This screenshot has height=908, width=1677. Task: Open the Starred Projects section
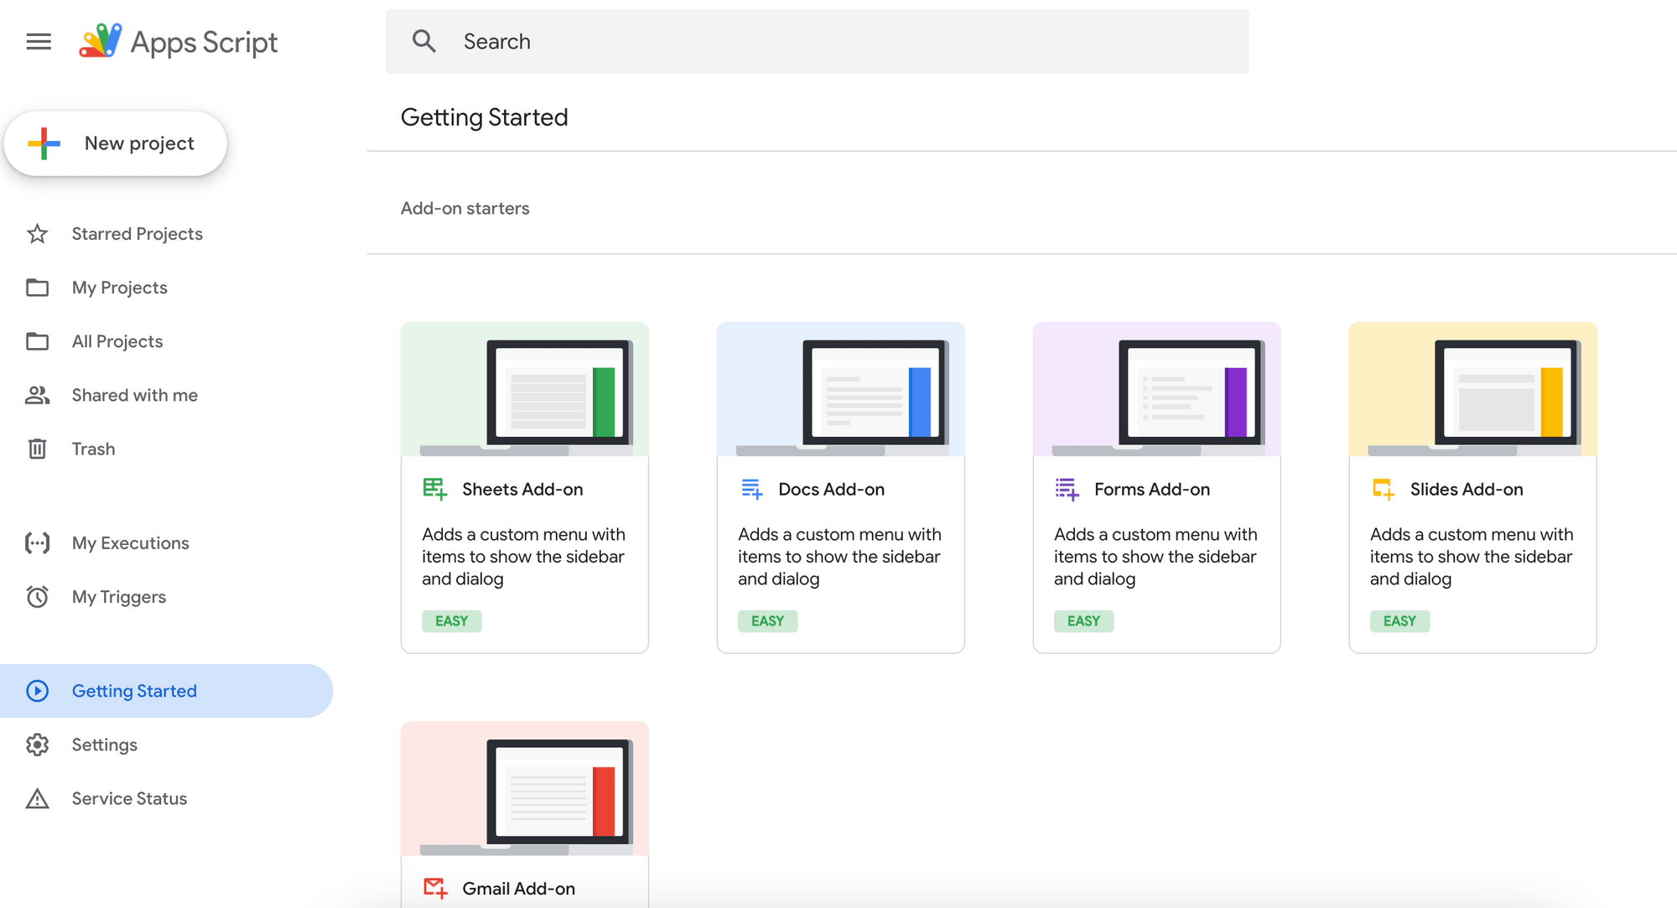[x=138, y=234]
